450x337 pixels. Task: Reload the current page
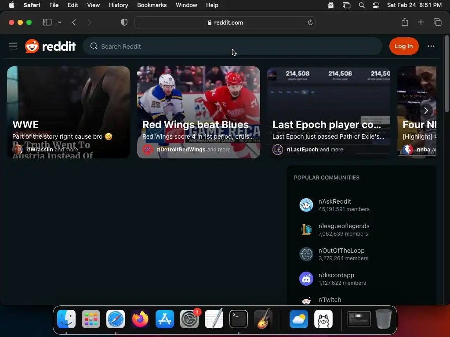[x=310, y=22]
